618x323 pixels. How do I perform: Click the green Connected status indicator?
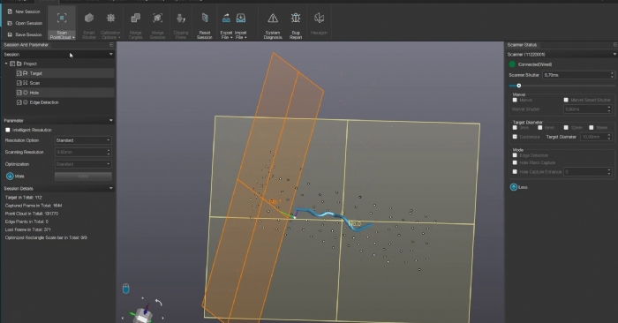(512, 64)
